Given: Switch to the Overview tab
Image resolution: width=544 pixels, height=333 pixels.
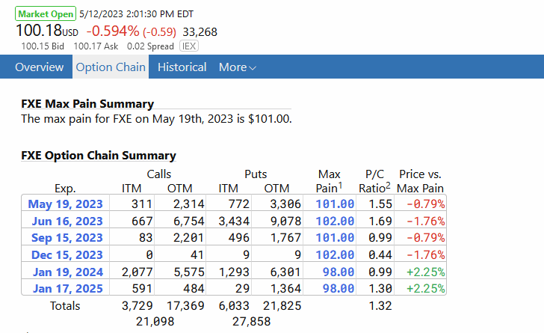Looking at the screenshot, I should pyautogui.click(x=39, y=67).
